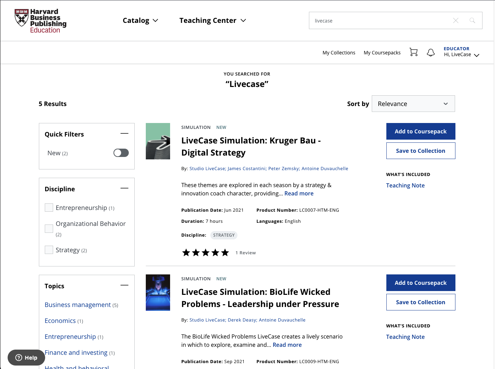
Task: Open the shopping cart icon
Action: [x=413, y=52]
